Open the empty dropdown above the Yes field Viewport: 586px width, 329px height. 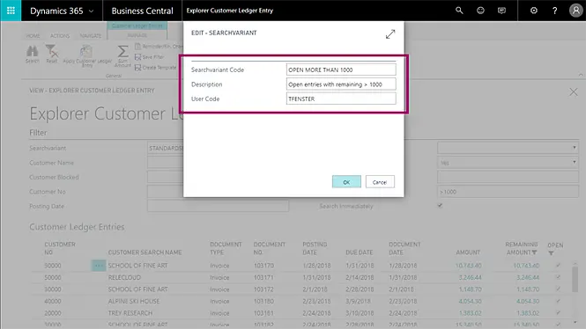(508, 148)
